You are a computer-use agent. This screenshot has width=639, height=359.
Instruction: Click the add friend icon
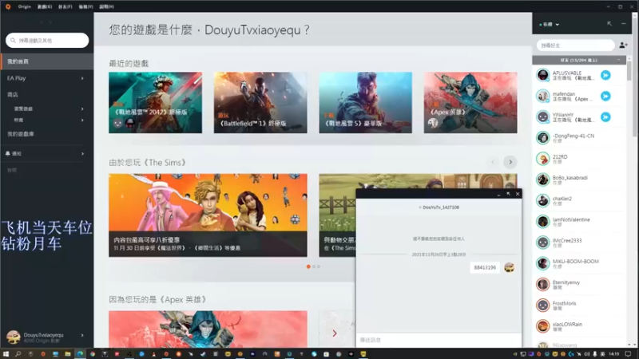tap(623, 45)
